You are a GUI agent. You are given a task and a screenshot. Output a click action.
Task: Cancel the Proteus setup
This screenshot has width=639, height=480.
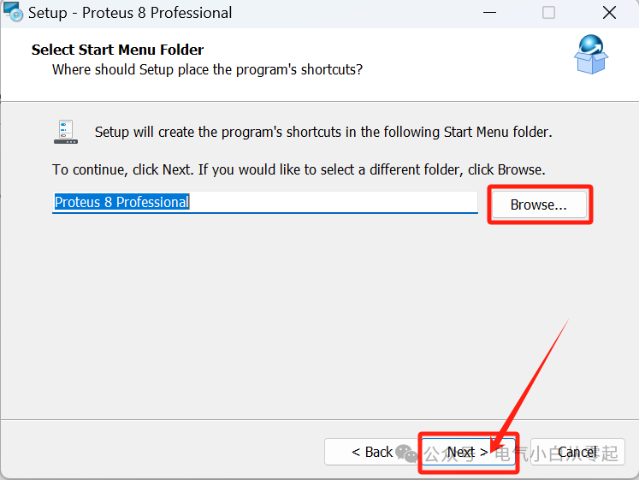577,452
